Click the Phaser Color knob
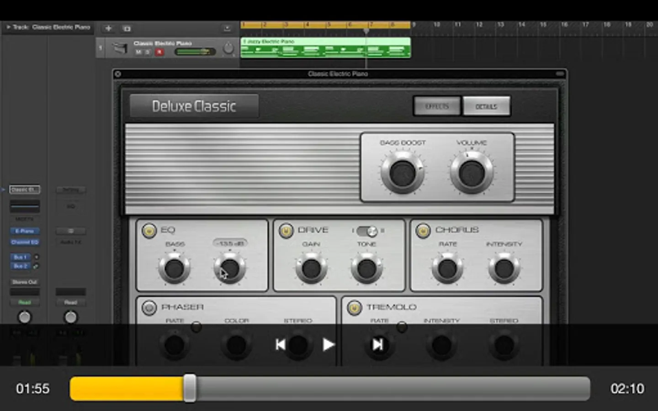 click(236, 345)
